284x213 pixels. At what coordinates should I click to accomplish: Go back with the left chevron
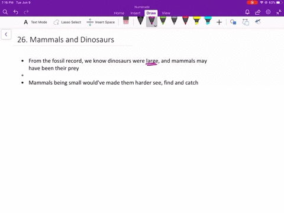tap(6, 34)
